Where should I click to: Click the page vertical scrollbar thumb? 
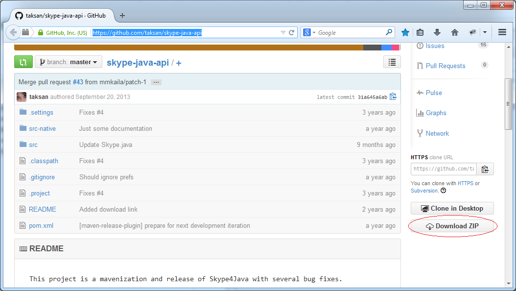509,104
